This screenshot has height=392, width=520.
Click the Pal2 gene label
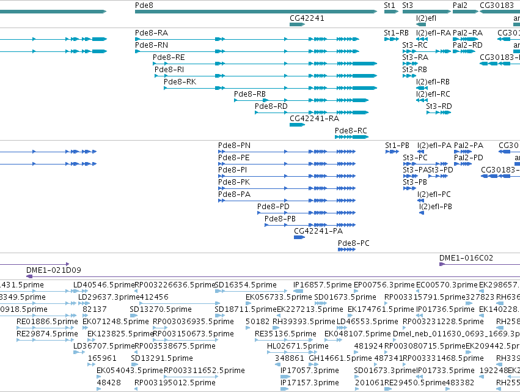(x=460, y=6)
